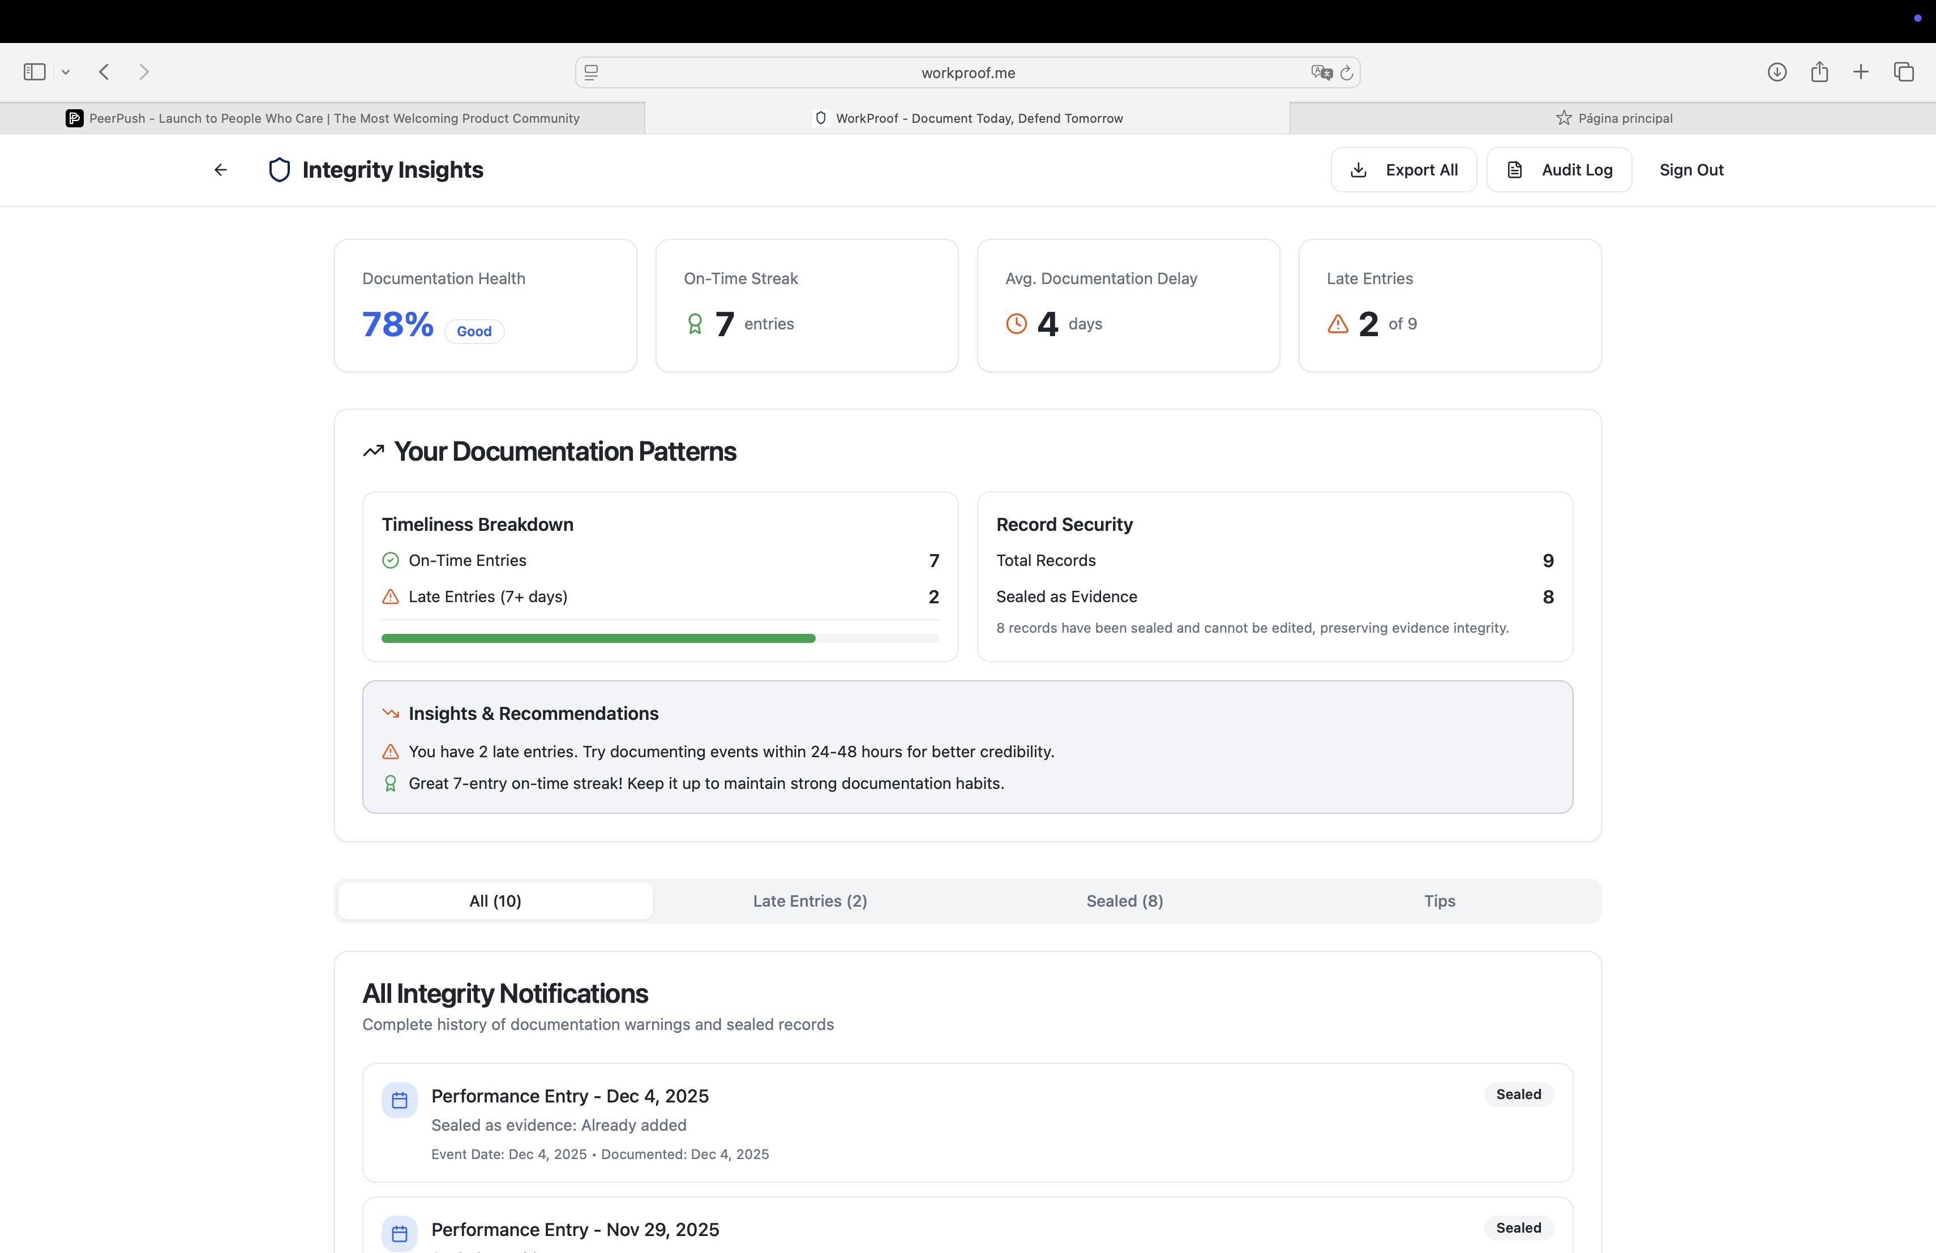Open the translate tool in the address bar

[x=1322, y=72]
